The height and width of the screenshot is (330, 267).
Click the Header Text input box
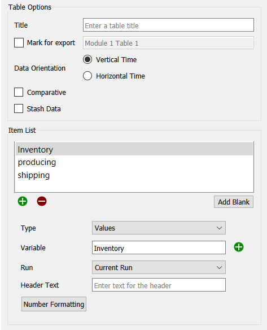(159, 285)
